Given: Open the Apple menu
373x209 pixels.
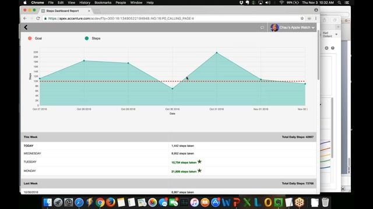Looking at the screenshot, I should pos(25,2).
